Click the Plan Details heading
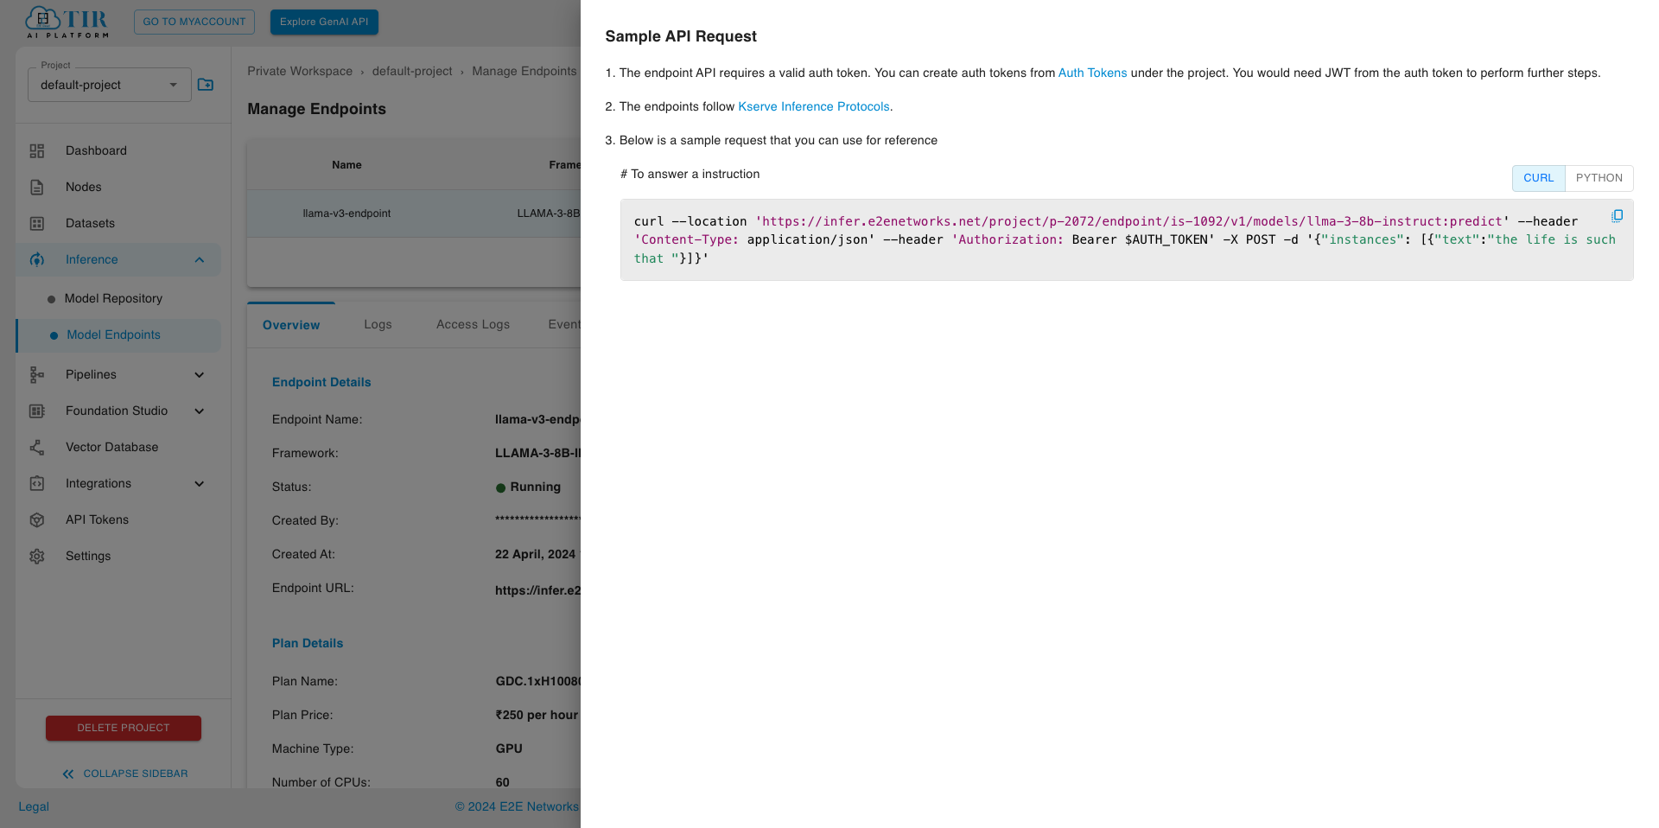The image size is (1659, 828). pyautogui.click(x=308, y=643)
